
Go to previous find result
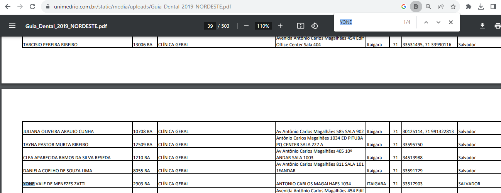[426, 22]
